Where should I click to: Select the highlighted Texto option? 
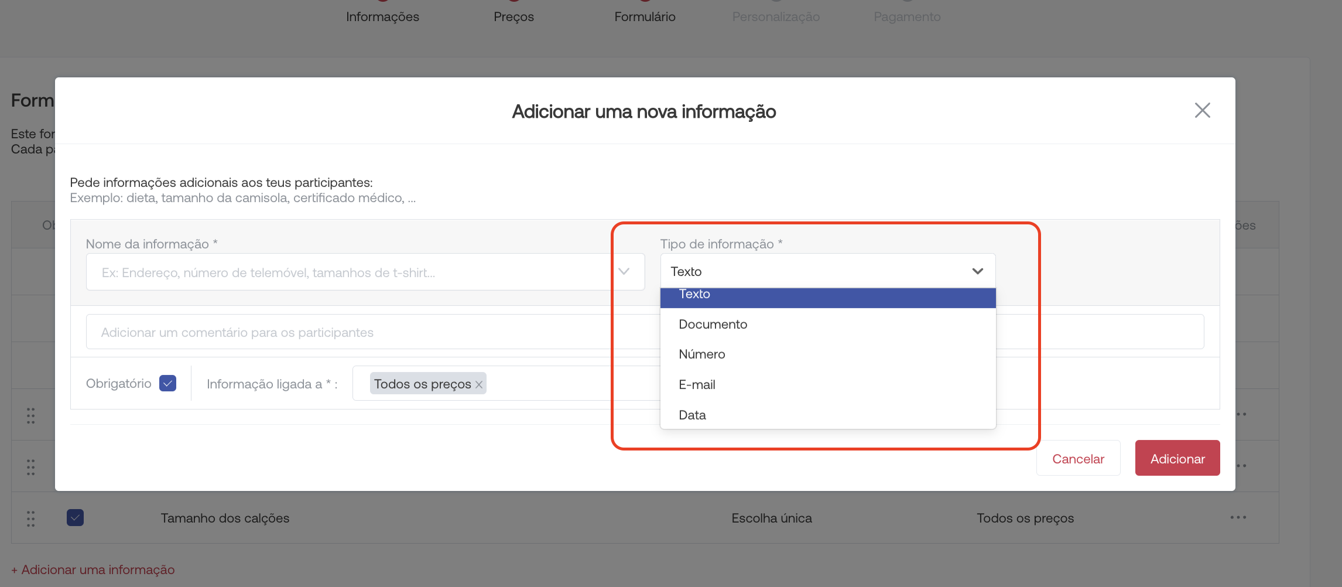[x=694, y=296]
